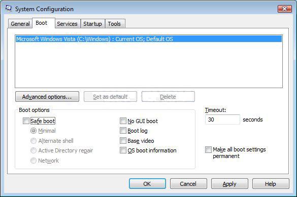
Task: Confirm changes with the OK button
Action: tap(147, 184)
